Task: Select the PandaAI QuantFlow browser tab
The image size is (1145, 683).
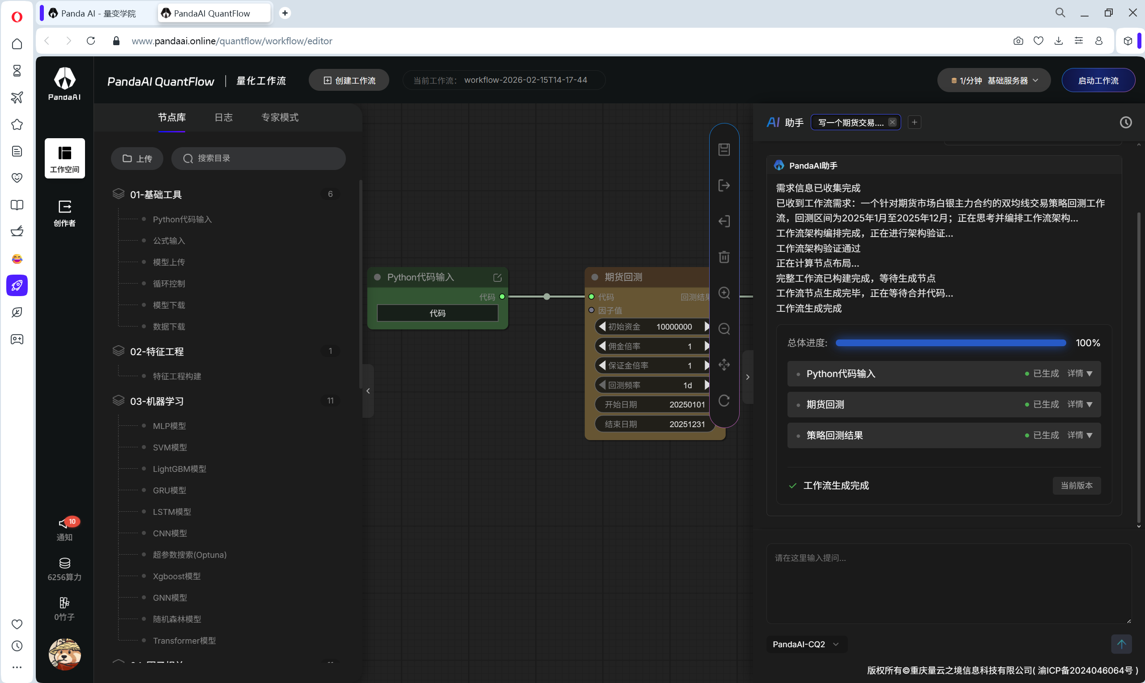Action: tap(213, 13)
